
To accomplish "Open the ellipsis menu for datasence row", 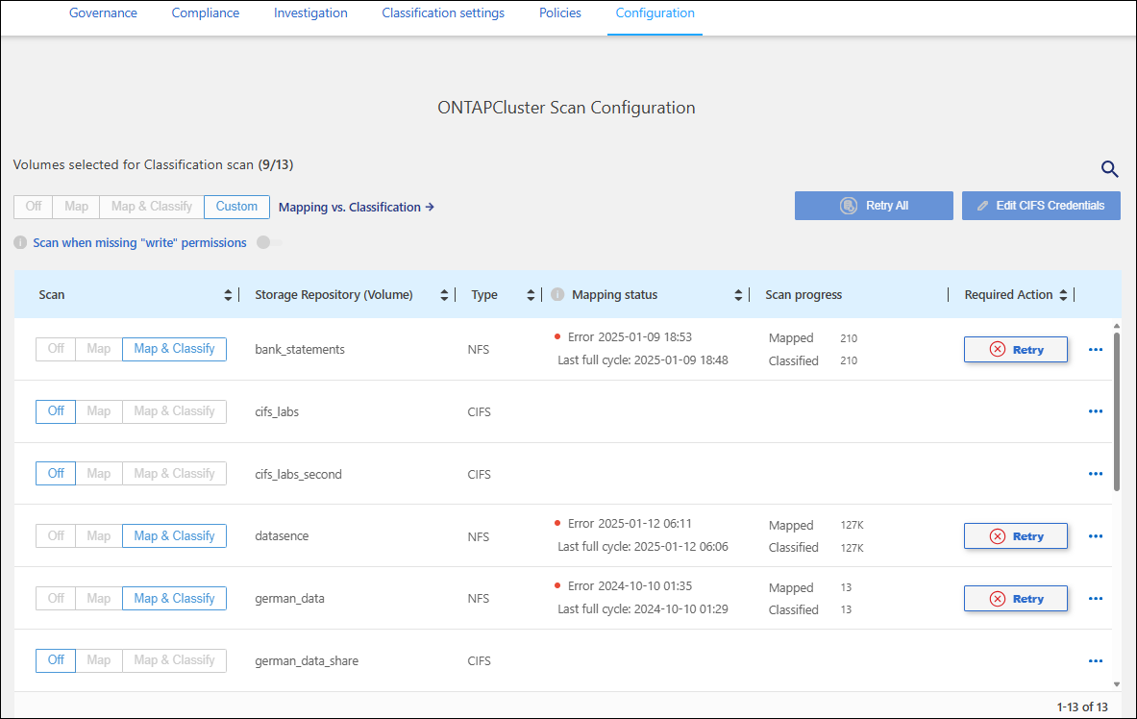I will click(x=1095, y=535).
